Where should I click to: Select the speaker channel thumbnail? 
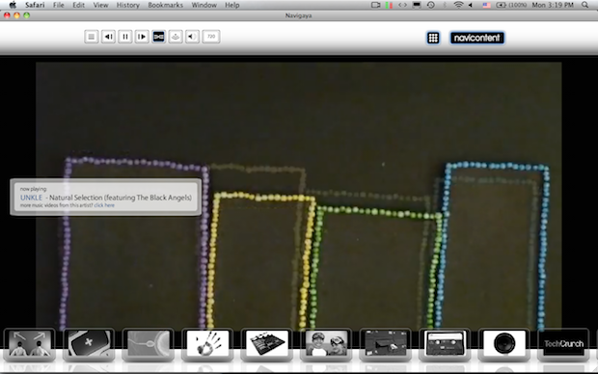[x=504, y=344]
